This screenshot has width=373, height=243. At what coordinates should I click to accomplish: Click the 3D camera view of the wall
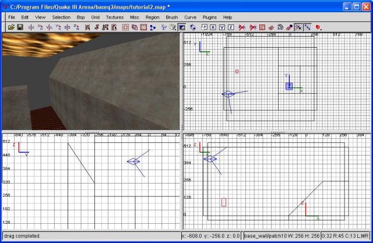click(91, 82)
